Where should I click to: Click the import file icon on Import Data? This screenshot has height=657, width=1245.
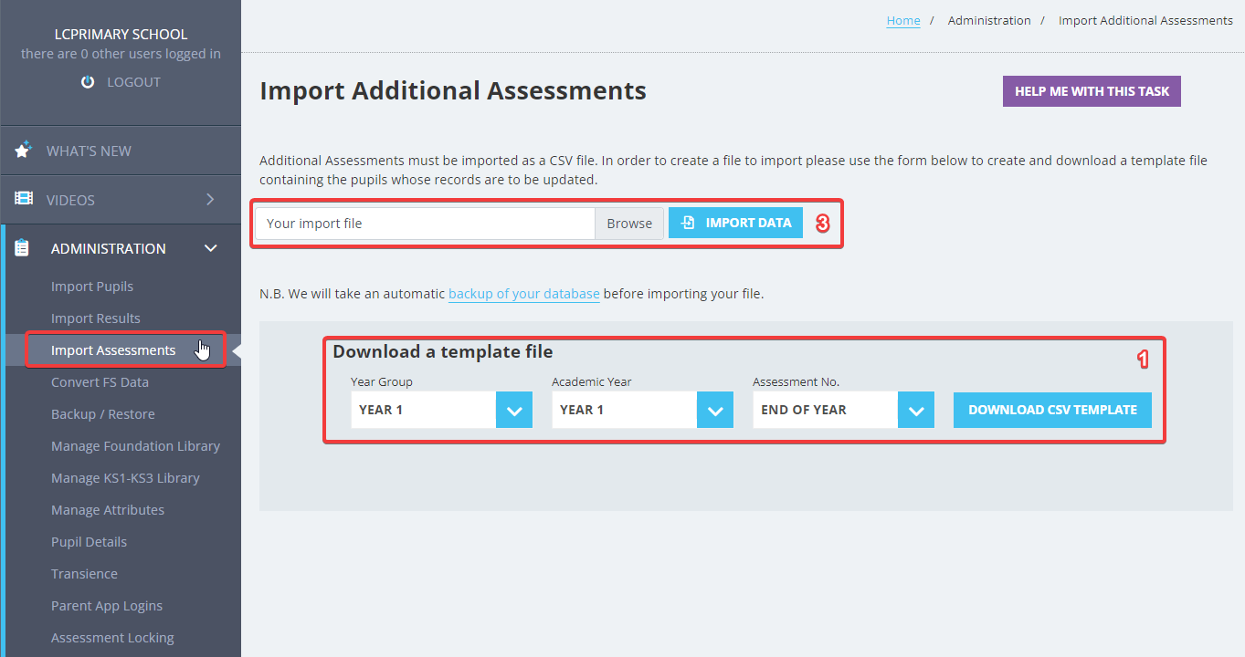pos(689,223)
